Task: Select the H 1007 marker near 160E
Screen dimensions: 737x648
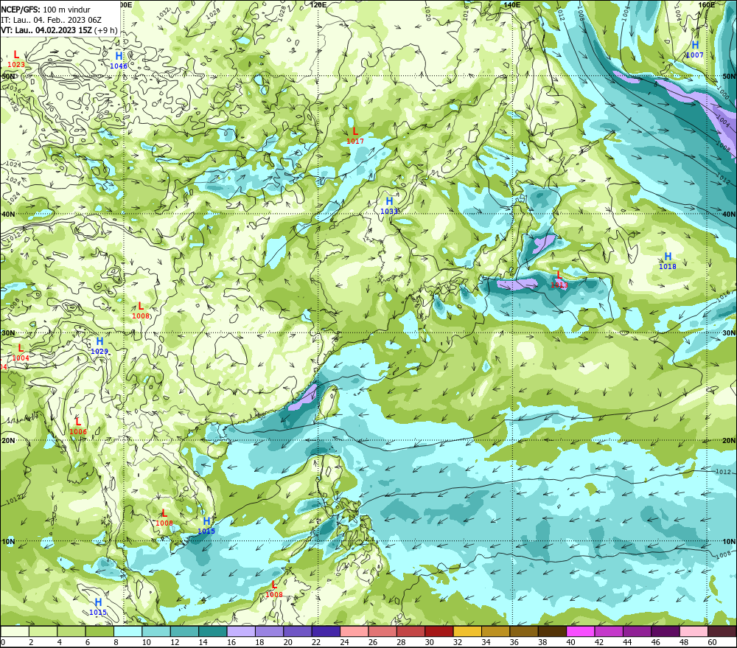Action: coord(695,50)
